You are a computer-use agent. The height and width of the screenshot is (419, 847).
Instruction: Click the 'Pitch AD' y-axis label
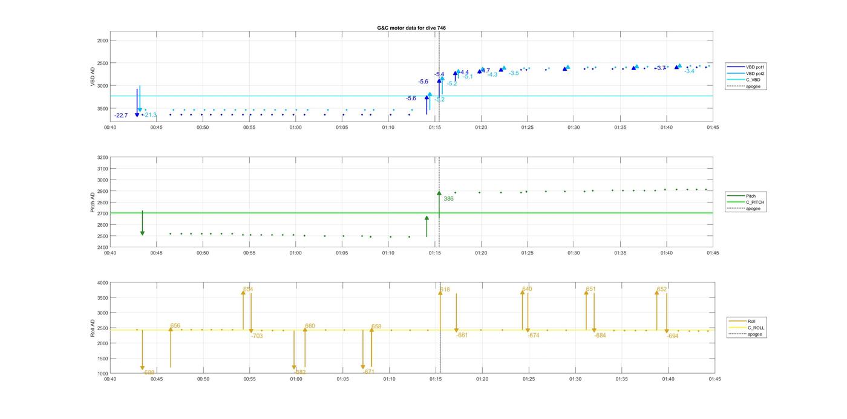tap(93, 203)
